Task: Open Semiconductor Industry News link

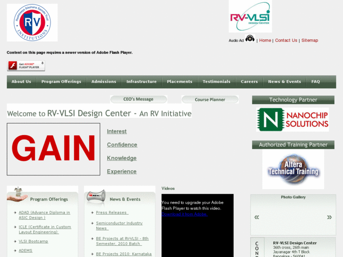Action: pos(119,225)
